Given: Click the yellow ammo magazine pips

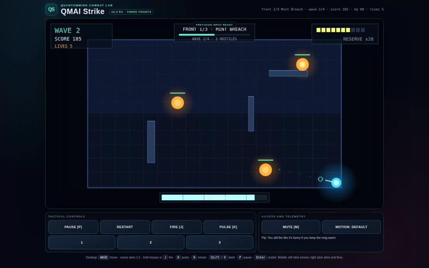Looking at the screenshot, I should click(341, 30).
